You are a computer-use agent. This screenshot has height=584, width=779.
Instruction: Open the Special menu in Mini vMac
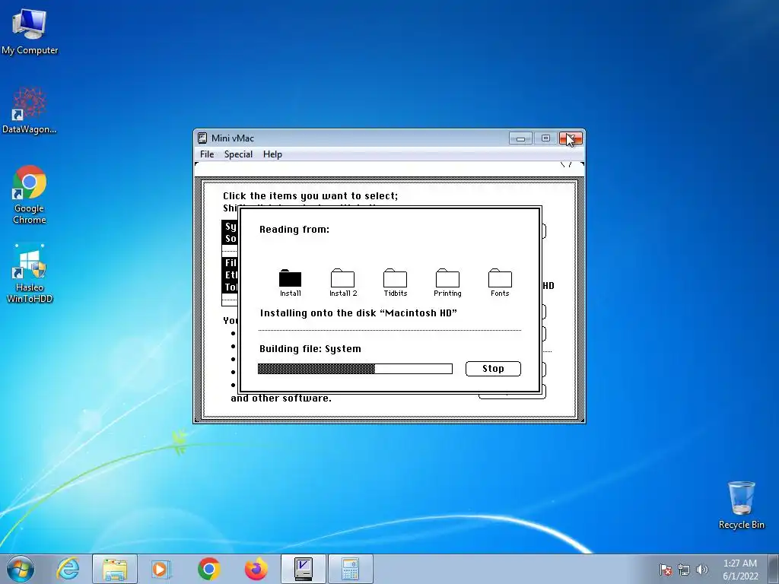(x=238, y=154)
